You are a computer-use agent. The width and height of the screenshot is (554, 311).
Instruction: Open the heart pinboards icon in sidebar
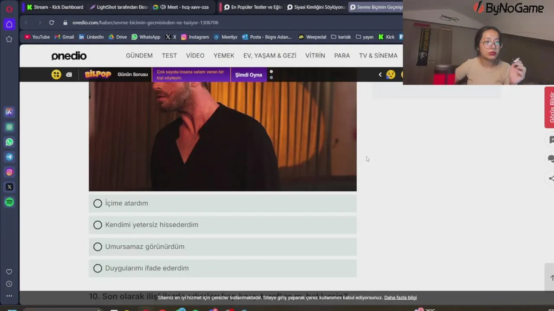(9, 272)
